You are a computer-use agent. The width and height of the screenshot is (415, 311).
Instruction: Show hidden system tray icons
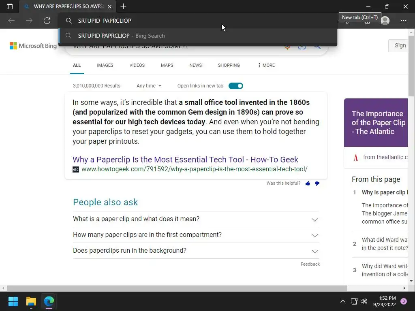(343, 301)
